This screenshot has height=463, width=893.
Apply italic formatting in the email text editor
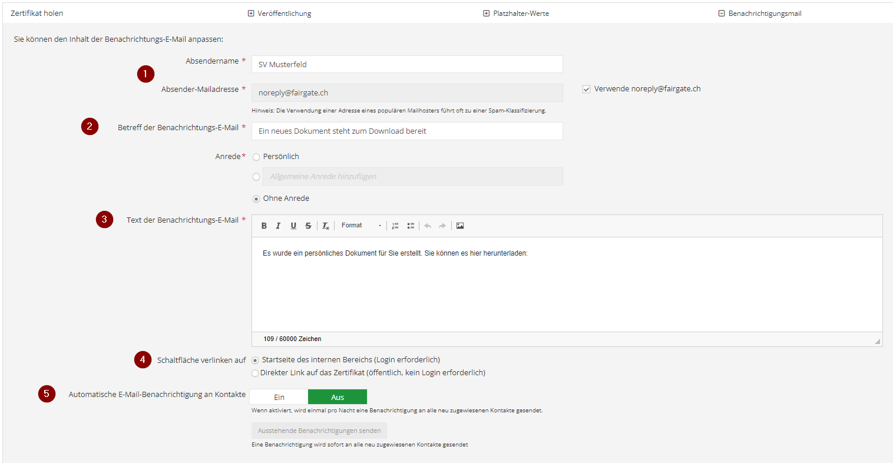(278, 226)
